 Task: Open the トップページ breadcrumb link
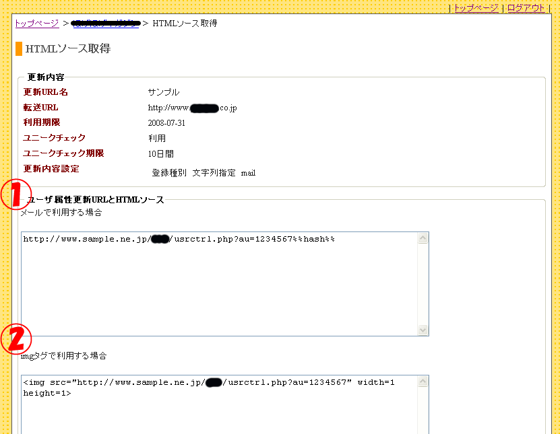(x=37, y=24)
